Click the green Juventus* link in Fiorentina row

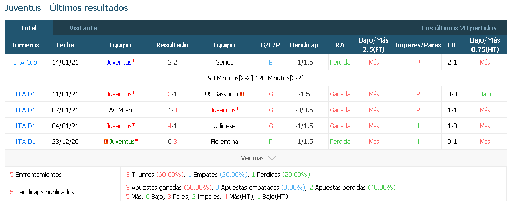(x=124, y=142)
